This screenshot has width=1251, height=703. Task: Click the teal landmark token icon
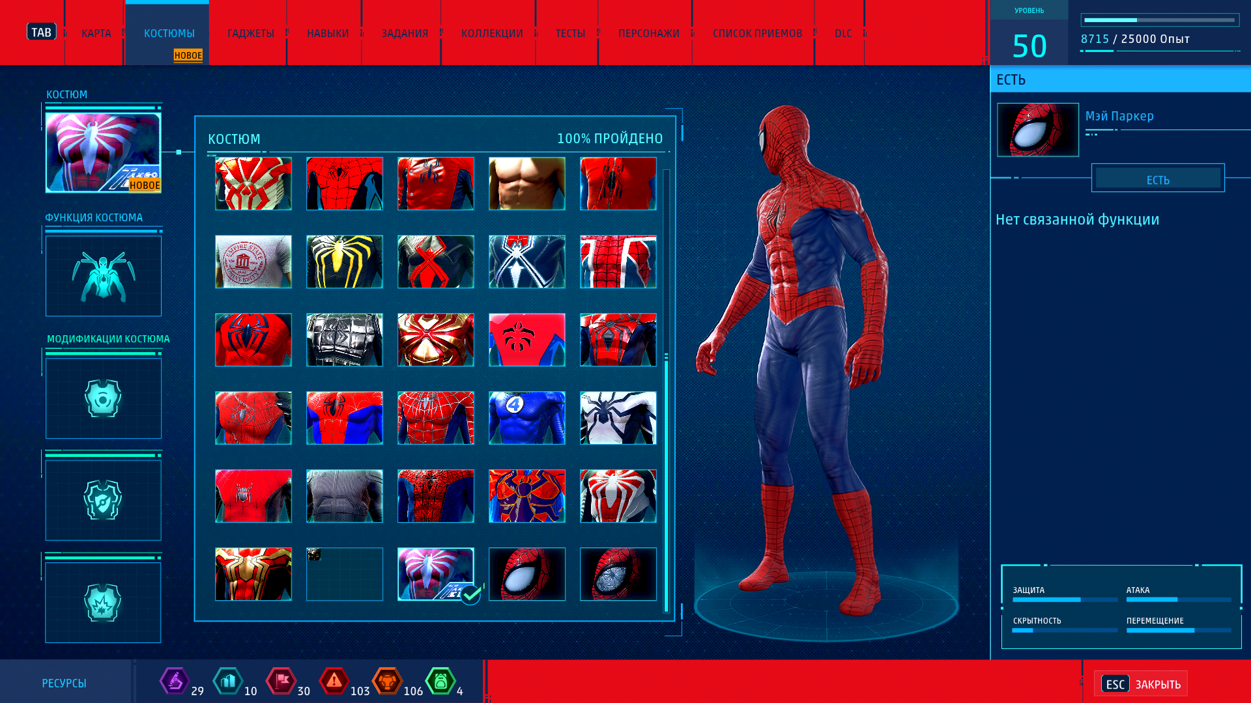click(228, 682)
